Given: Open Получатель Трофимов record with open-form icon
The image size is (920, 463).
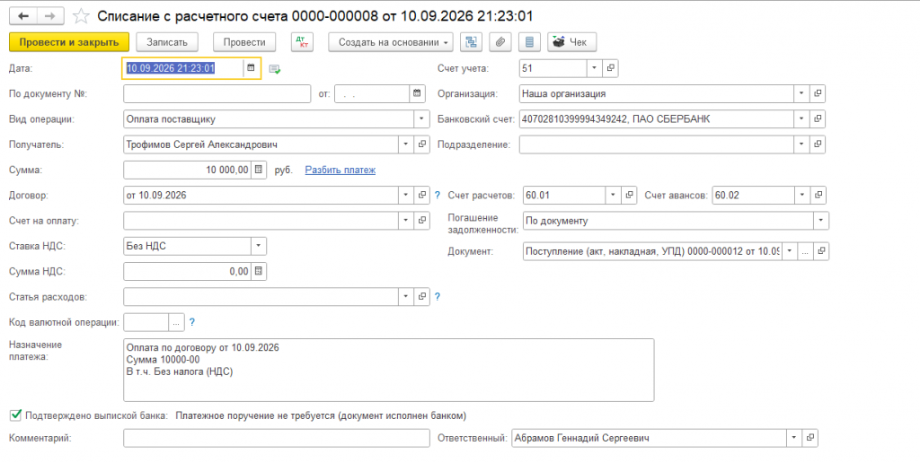Looking at the screenshot, I should 422,144.
